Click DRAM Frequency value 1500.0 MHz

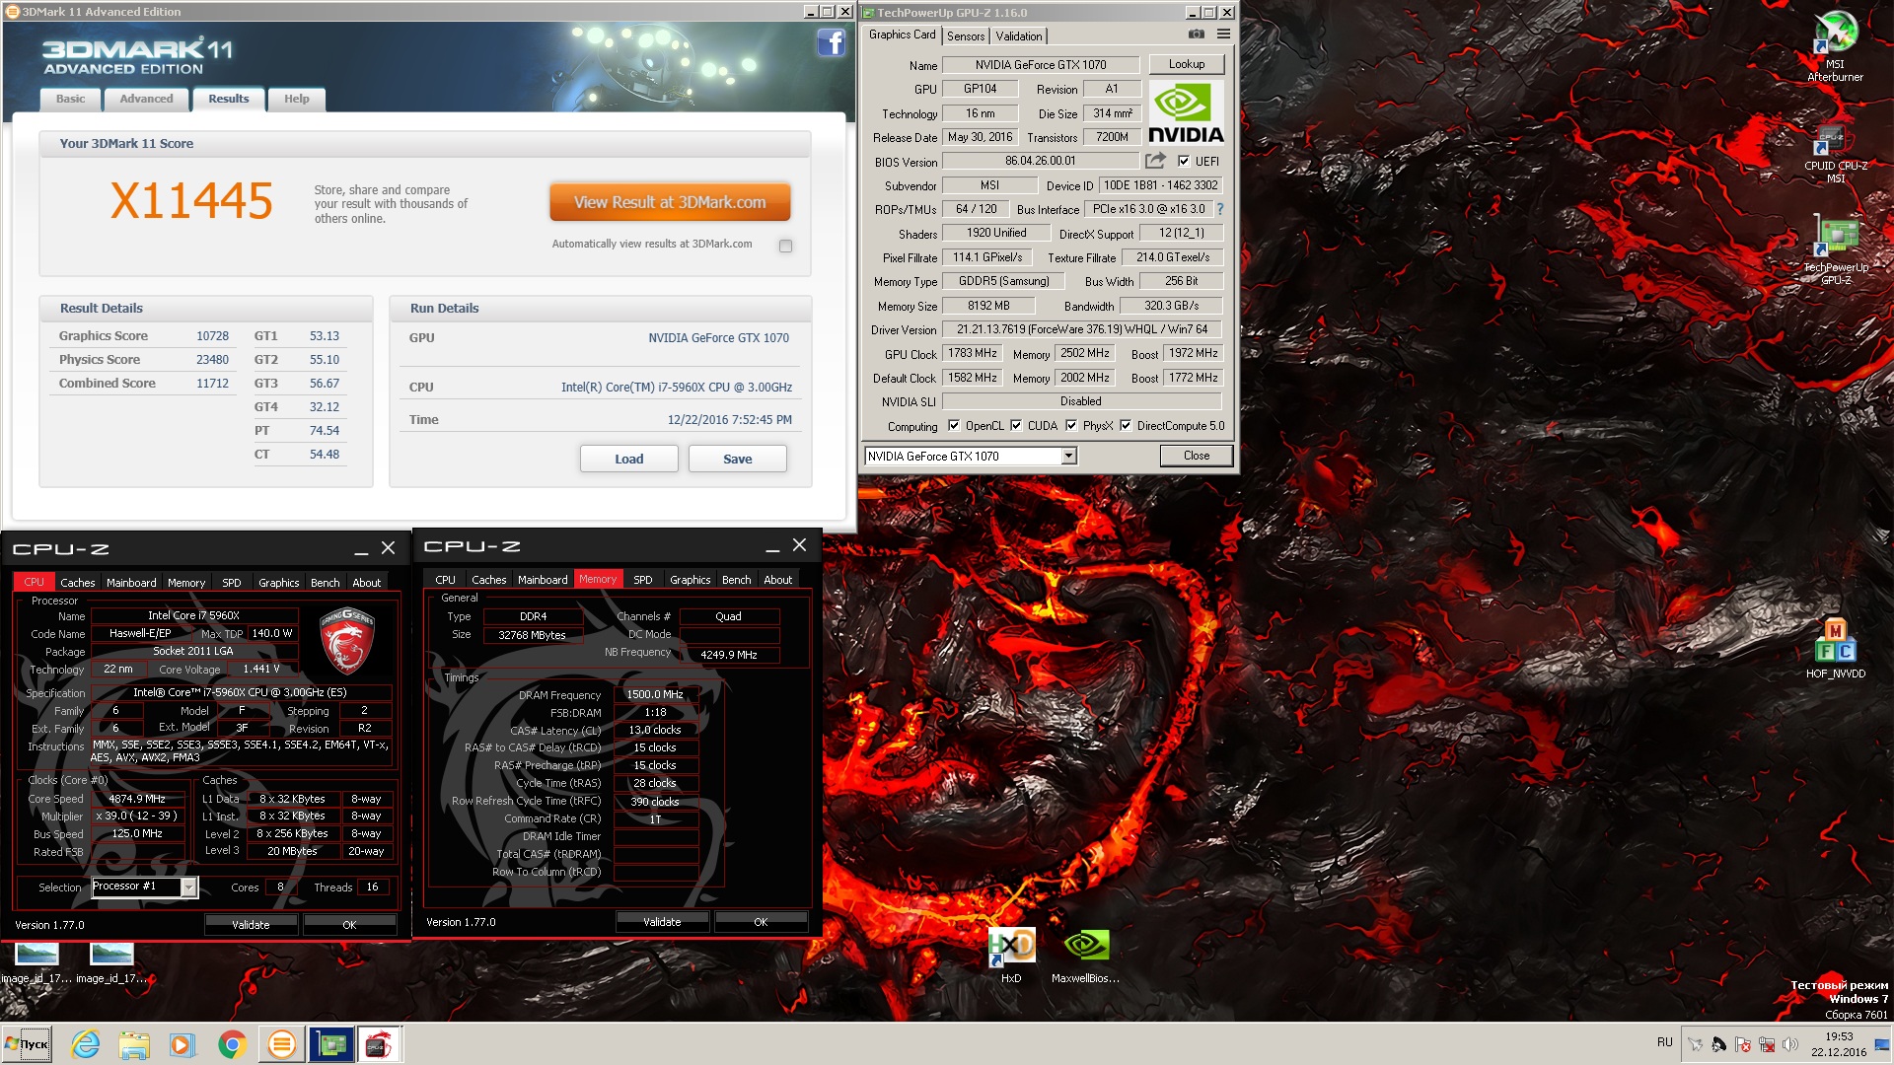point(655,694)
